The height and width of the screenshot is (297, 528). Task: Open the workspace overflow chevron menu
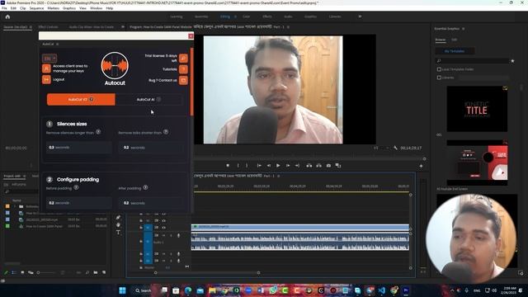360,16
